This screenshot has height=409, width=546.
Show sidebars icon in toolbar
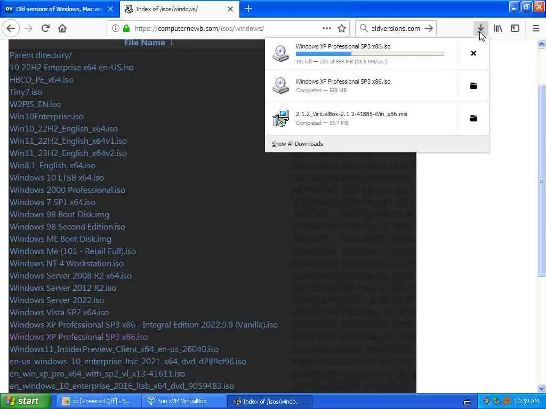(515, 29)
